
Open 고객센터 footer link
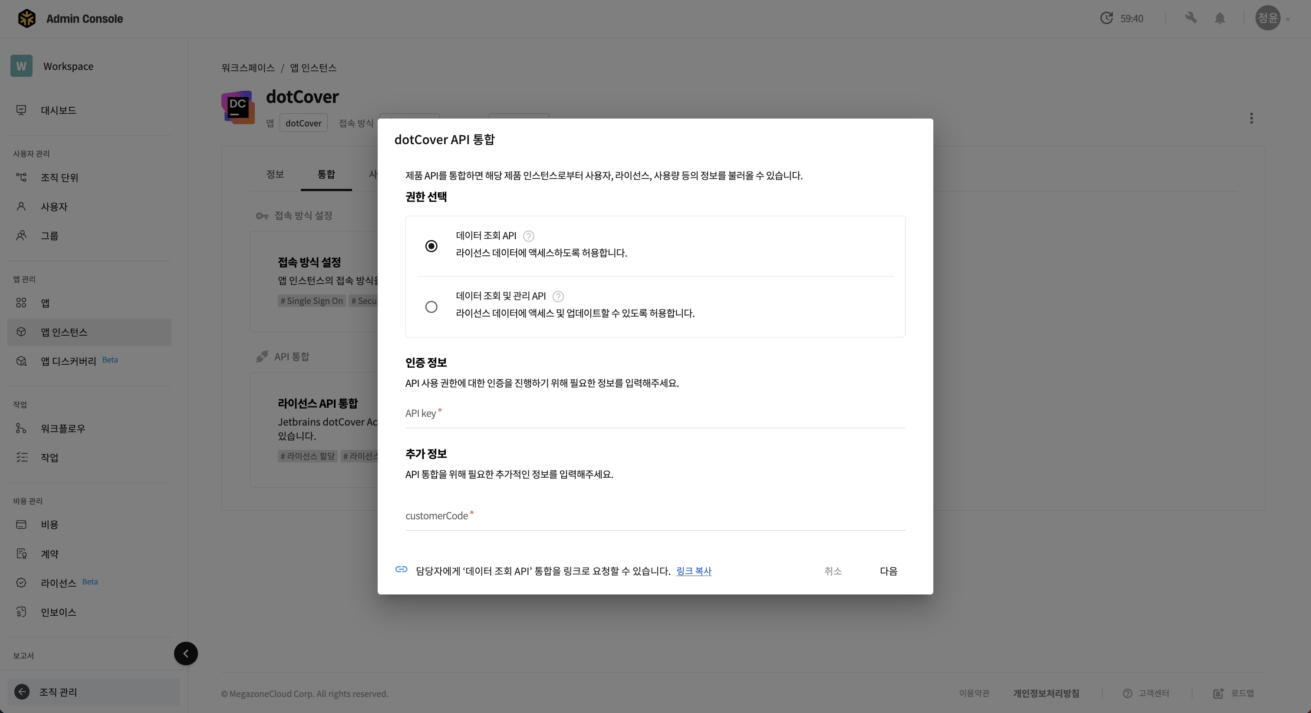(1146, 693)
